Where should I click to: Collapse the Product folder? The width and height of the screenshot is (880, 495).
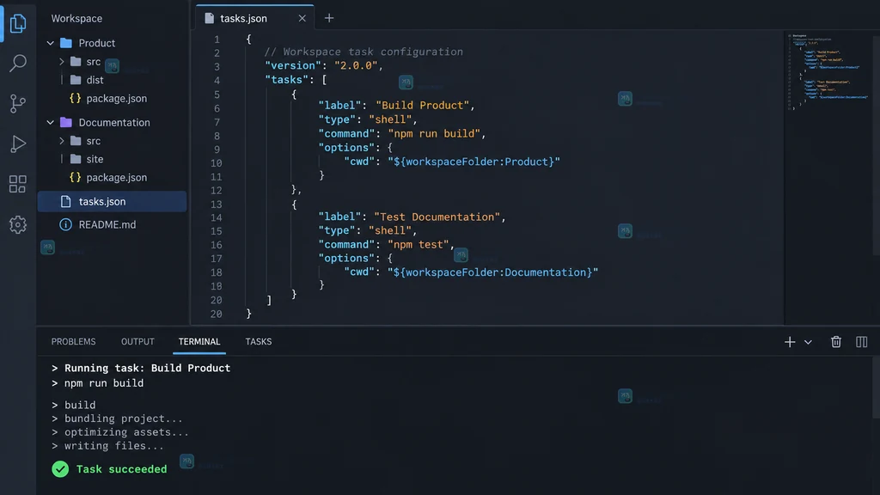[x=51, y=43]
